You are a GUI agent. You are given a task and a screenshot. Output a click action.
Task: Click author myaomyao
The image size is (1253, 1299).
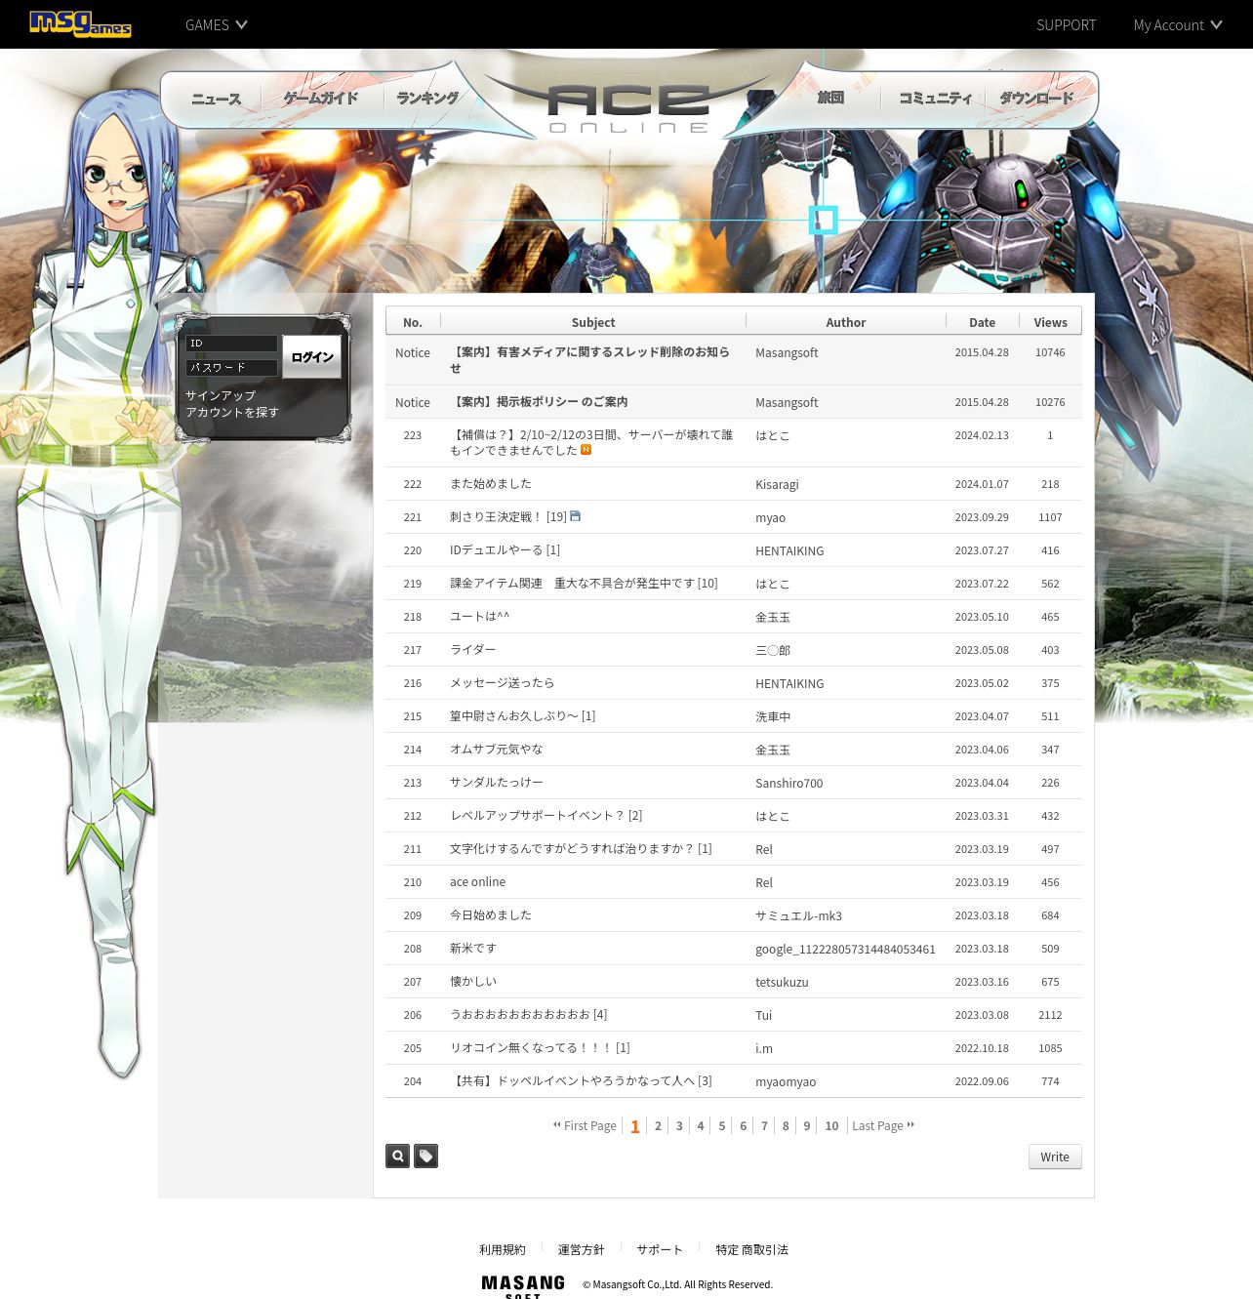tap(786, 1082)
